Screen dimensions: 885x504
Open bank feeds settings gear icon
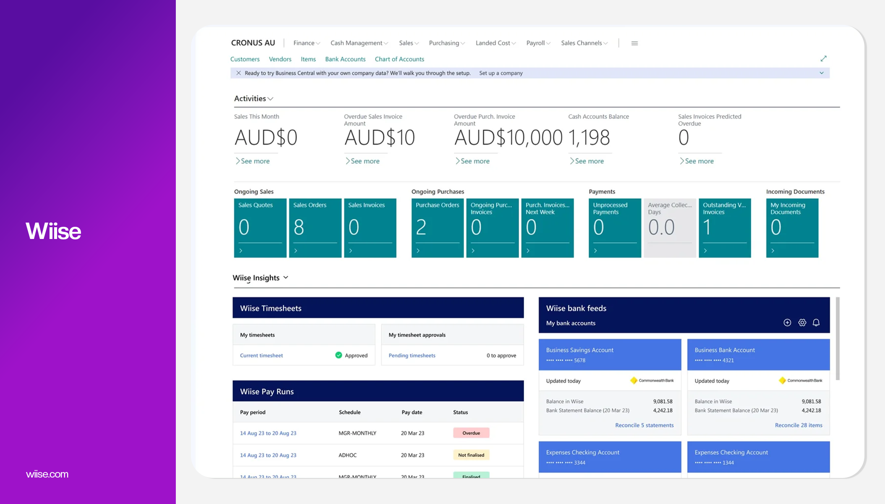click(802, 323)
